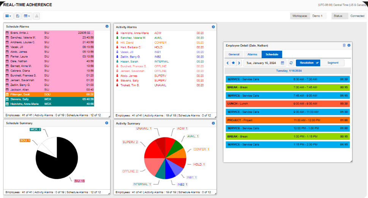Delete the Employee Detail panel with trash icon

[344, 45]
